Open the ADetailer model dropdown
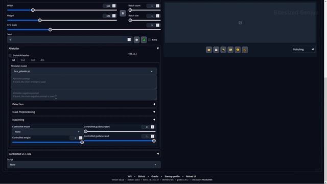Image resolution: width=327 pixels, height=184 pixels. 84,72
